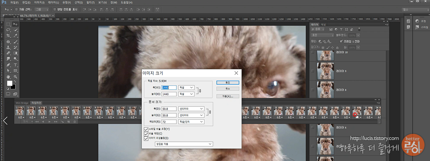The image size is (430, 161).
Task: Switch to the Mini Bridge tab
Action: (x=22, y=103)
